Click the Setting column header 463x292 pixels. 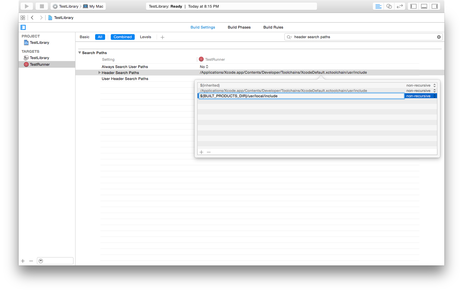(108, 59)
